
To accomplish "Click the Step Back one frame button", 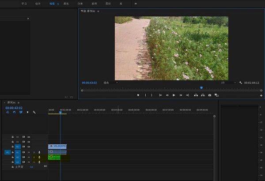I will point(167,95).
